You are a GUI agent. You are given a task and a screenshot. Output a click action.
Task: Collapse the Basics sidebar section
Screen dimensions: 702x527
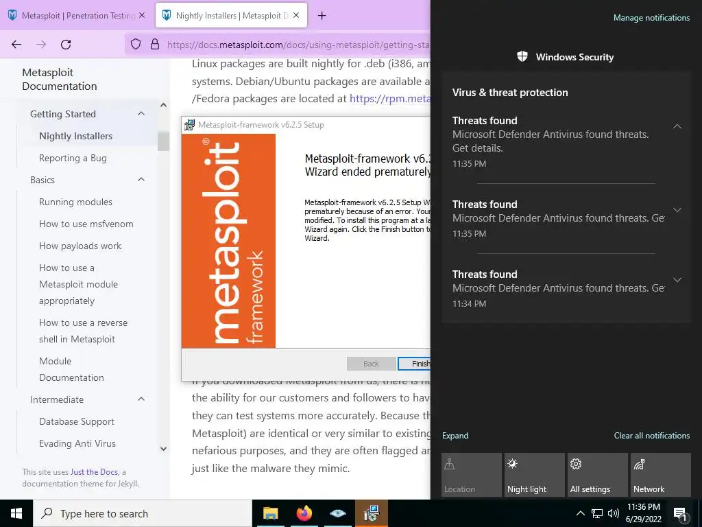pyautogui.click(x=141, y=180)
